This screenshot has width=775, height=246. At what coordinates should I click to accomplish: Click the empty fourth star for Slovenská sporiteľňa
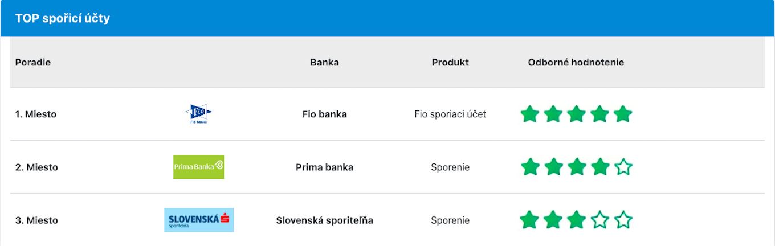600,220
